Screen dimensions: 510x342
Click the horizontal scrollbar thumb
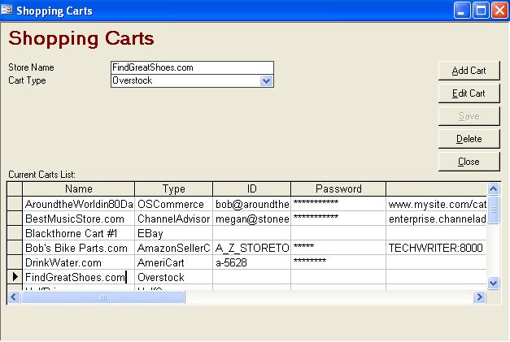coord(103,297)
